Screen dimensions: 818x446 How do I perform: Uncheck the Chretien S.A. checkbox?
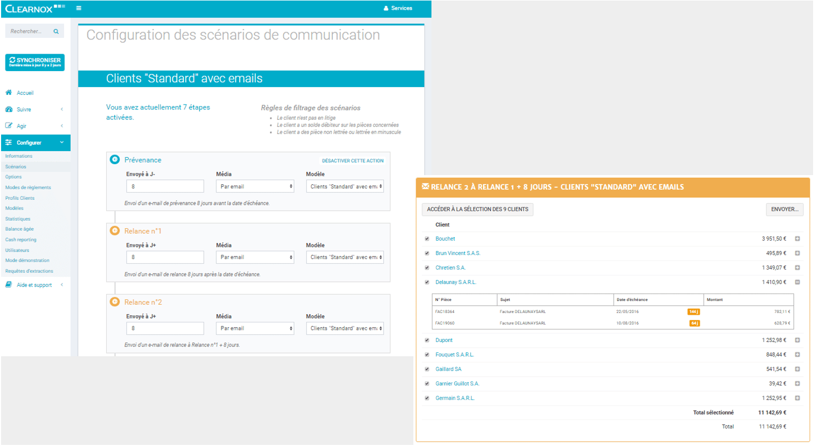[x=427, y=268]
